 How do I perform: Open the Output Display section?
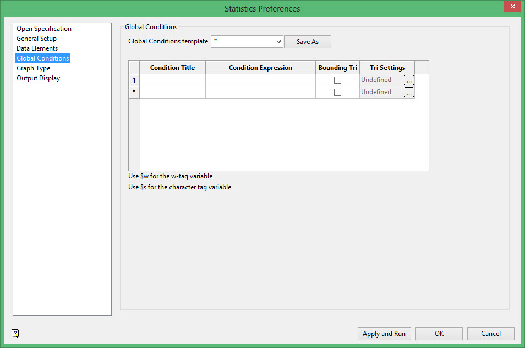click(x=38, y=78)
